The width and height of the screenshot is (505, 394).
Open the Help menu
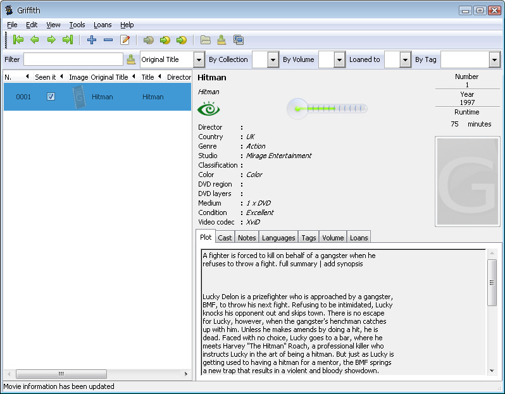point(127,25)
